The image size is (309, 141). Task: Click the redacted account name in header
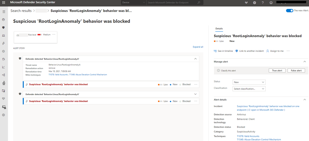click(x=292, y=2)
